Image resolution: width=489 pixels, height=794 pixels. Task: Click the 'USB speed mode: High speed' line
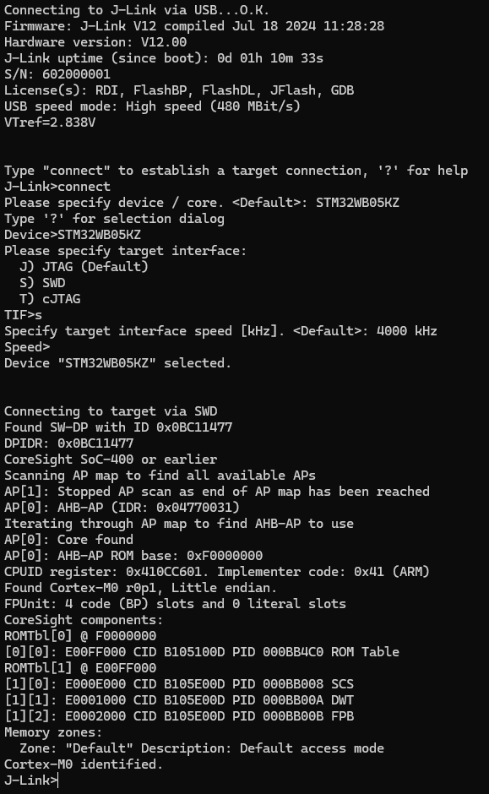coord(152,106)
